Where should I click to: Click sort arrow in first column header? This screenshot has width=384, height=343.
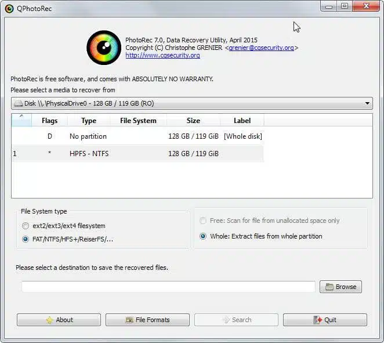(21, 117)
